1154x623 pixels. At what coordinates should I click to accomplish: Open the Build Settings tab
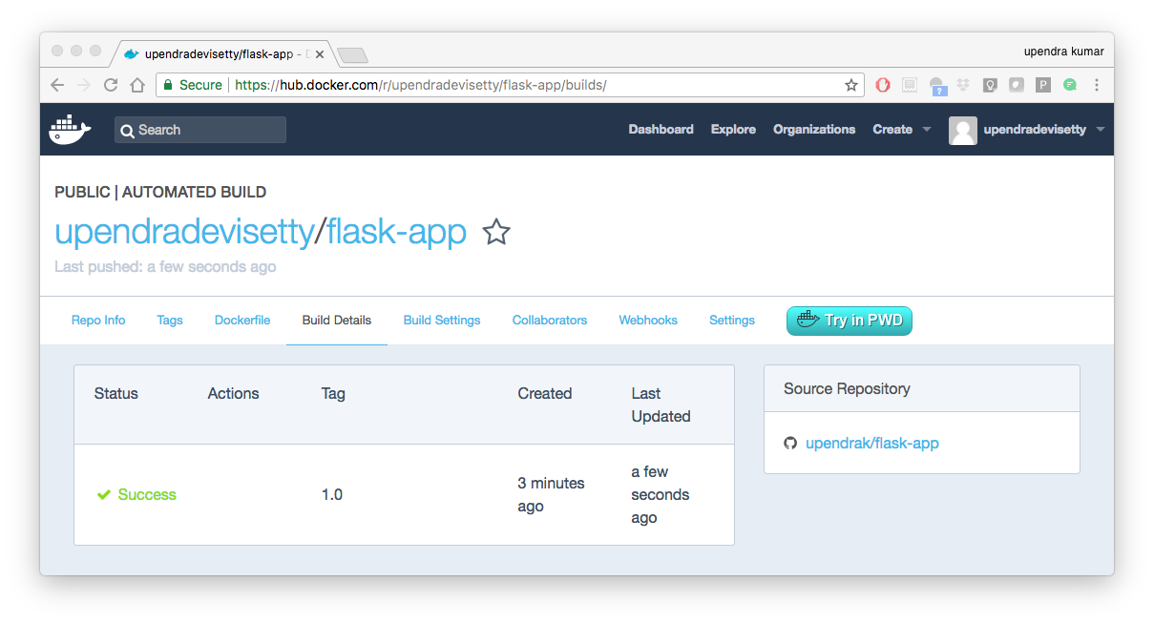tap(442, 321)
